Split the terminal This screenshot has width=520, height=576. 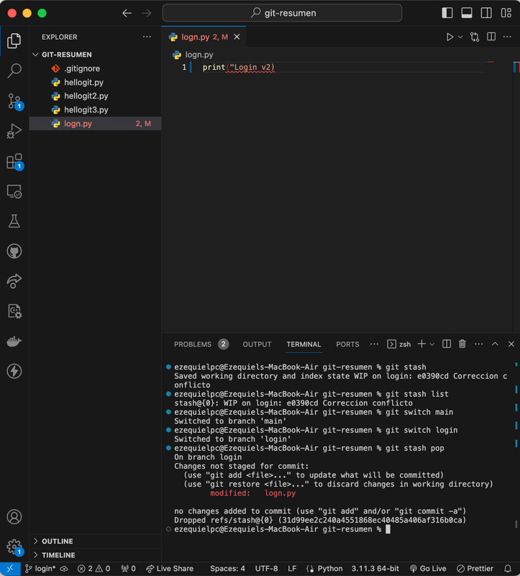click(447, 344)
